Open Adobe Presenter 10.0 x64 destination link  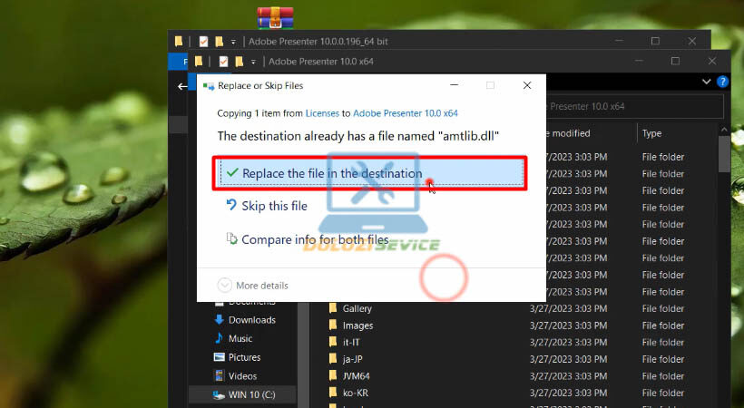406,113
